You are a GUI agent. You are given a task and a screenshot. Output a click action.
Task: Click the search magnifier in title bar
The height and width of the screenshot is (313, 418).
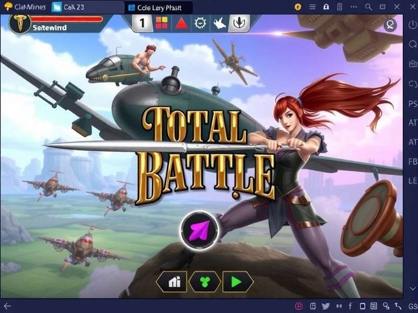pos(368,7)
